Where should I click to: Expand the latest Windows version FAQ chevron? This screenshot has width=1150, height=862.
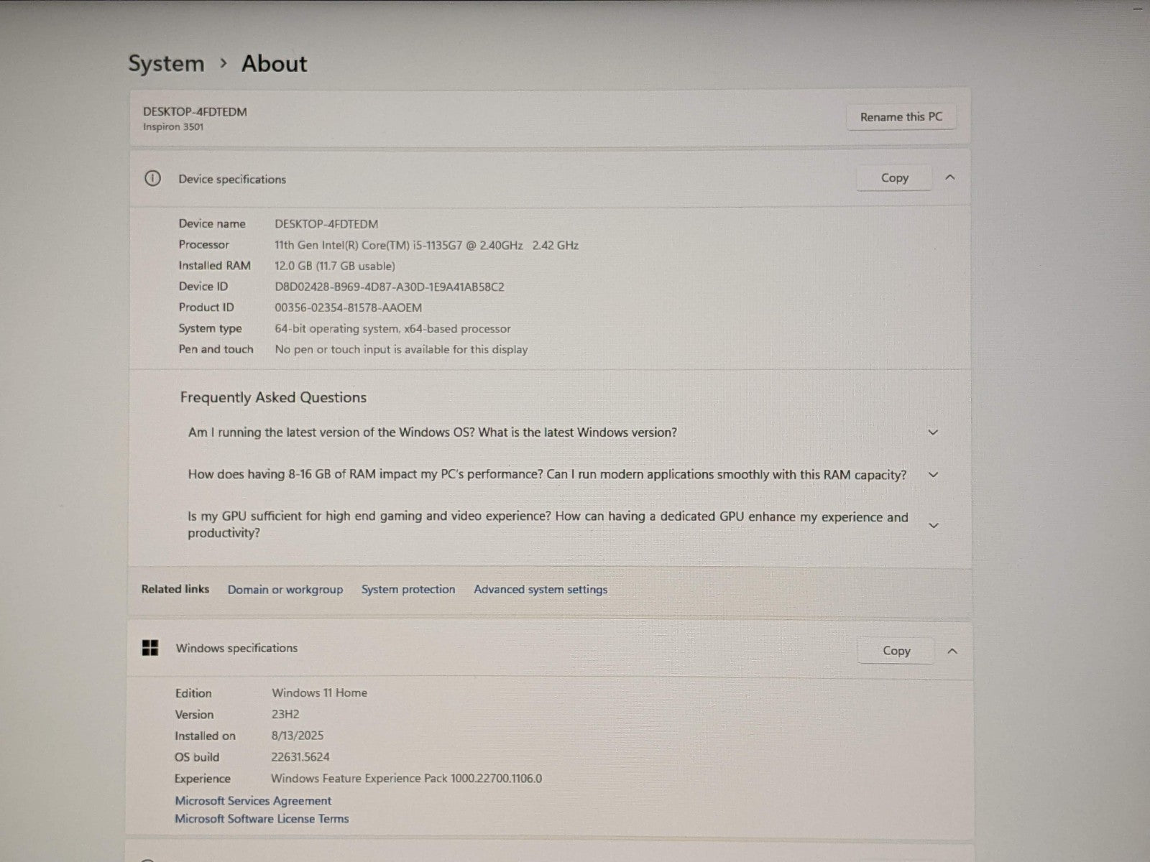pyautogui.click(x=933, y=432)
